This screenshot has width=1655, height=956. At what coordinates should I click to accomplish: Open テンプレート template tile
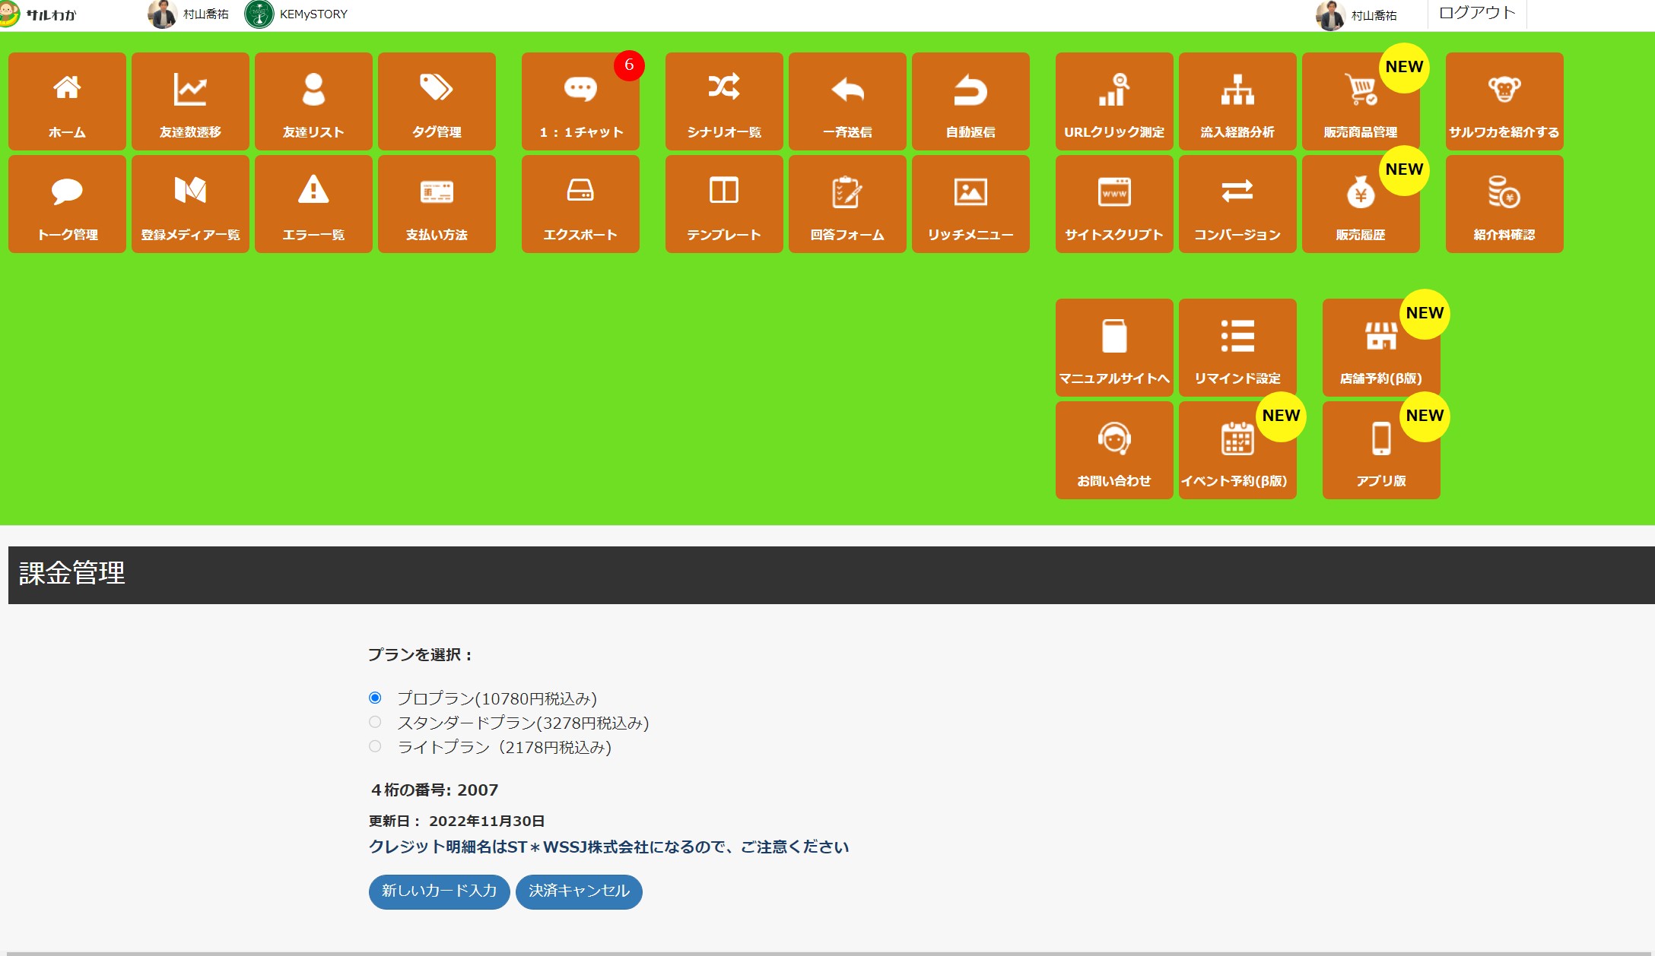pyautogui.click(x=724, y=204)
